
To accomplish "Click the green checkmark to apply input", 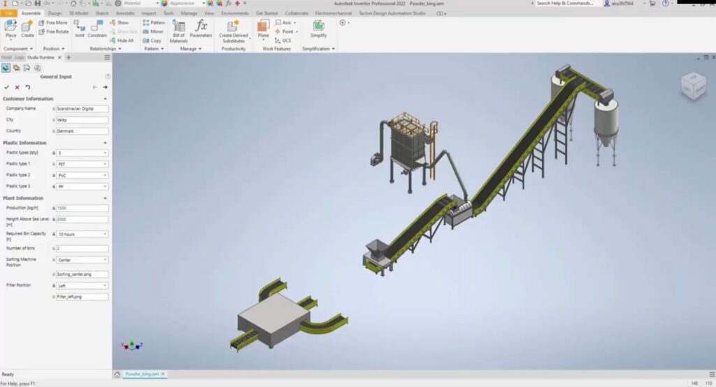I will tap(6, 87).
